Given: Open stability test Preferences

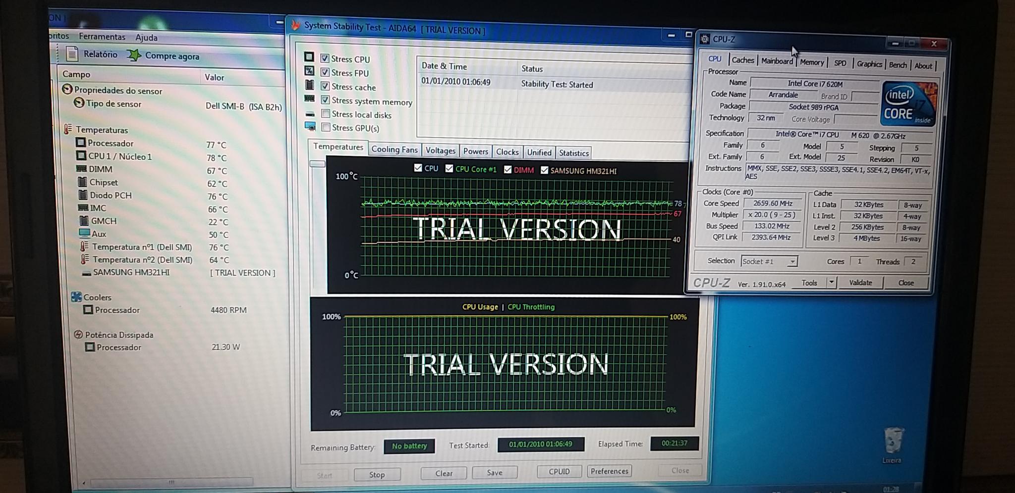Looking at the screenshot, I should point(610,471).
